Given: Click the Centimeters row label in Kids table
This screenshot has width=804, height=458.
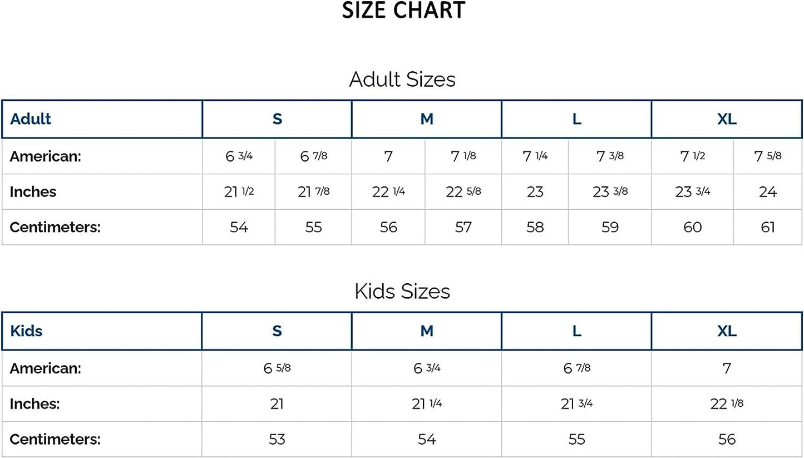Looking at the screenshot, I should tap(55, 439).
